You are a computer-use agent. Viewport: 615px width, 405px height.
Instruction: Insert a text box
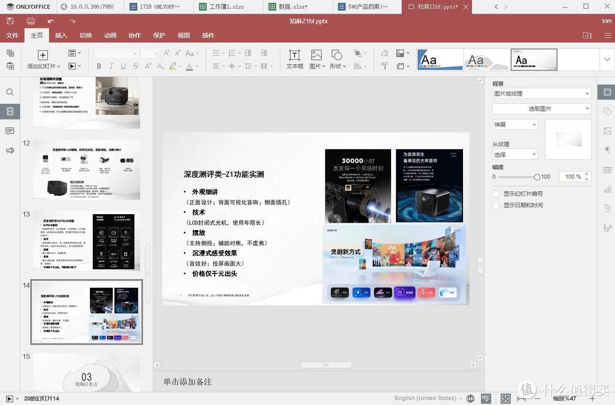(x=294, y=60)
